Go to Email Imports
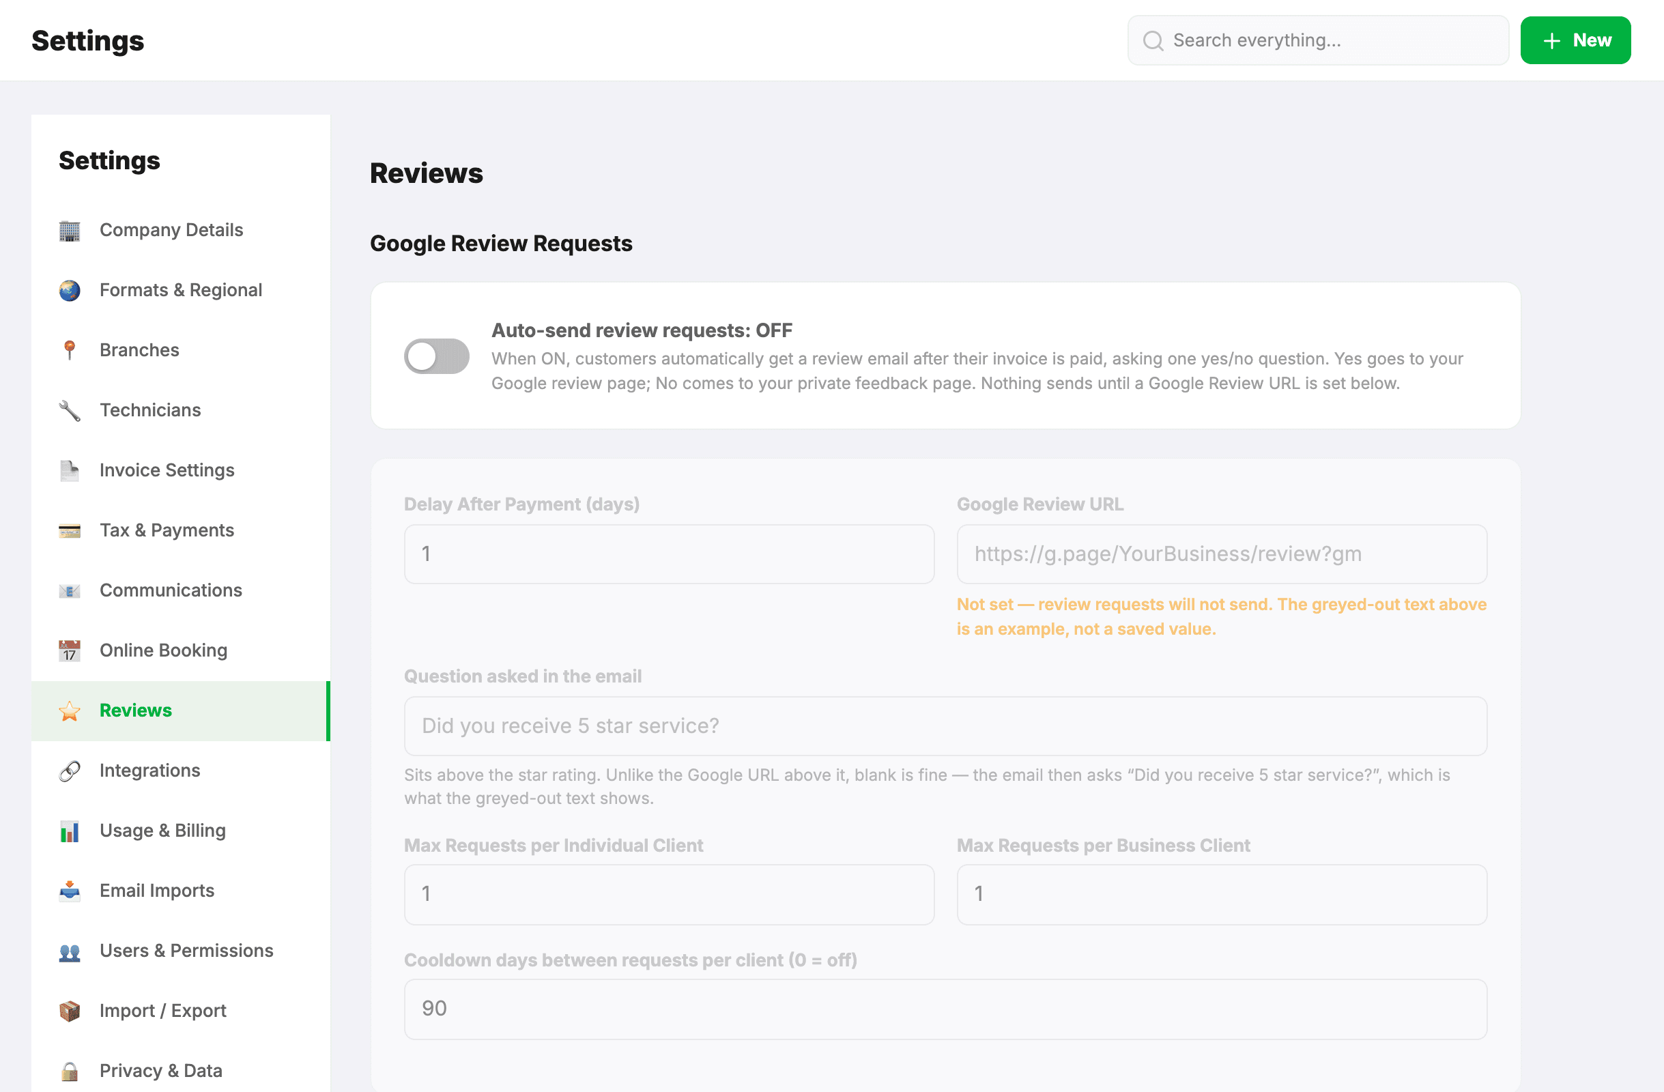The image size is (1664, 1092). pyautogui.click(x=180, y=892)
